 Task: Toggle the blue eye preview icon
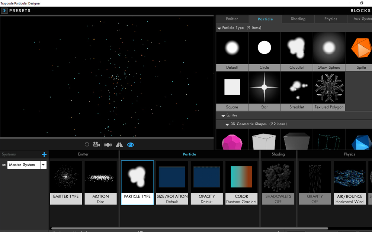(x=131, y=145)
